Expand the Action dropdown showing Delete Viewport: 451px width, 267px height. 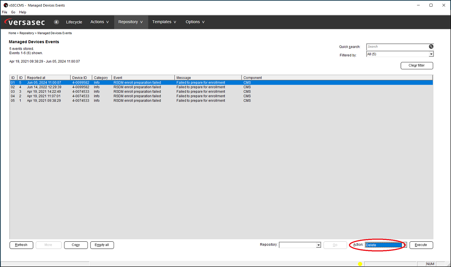tap(404, 245)
